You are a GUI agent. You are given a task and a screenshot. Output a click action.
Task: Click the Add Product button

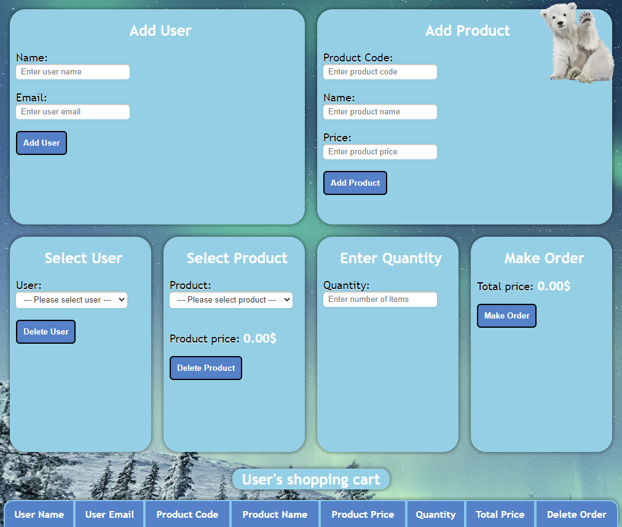(x=355, y=183)
